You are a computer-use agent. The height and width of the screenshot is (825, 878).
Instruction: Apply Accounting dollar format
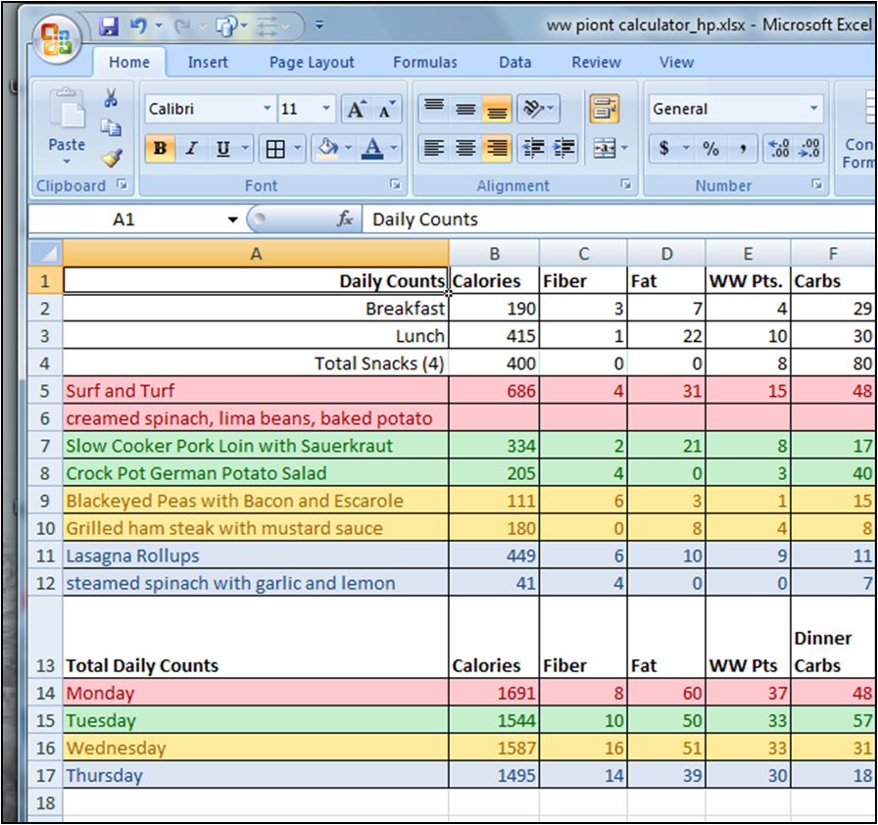(x=664, y=148)
